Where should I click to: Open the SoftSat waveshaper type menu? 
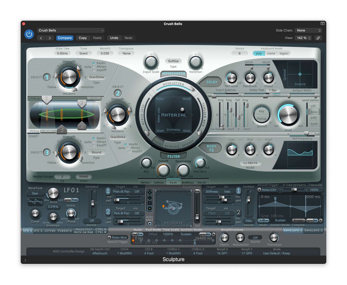(x=173, y=61)
